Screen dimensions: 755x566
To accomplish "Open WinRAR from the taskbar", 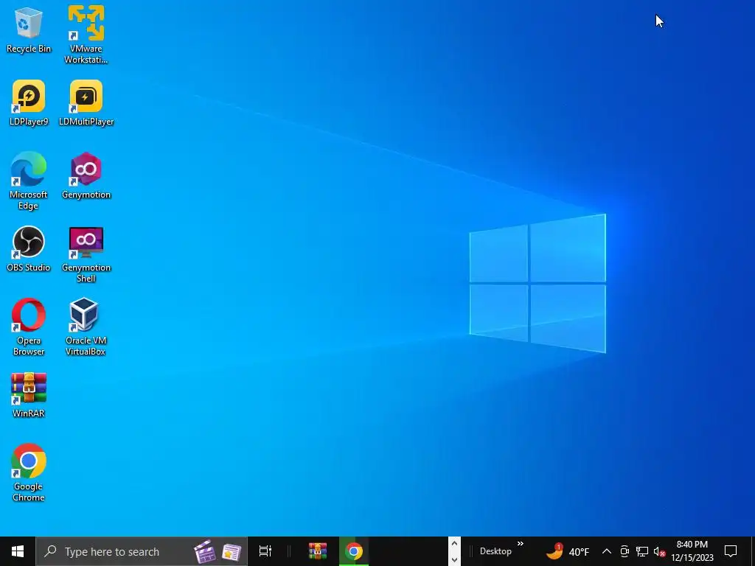I will pos(317,551).
